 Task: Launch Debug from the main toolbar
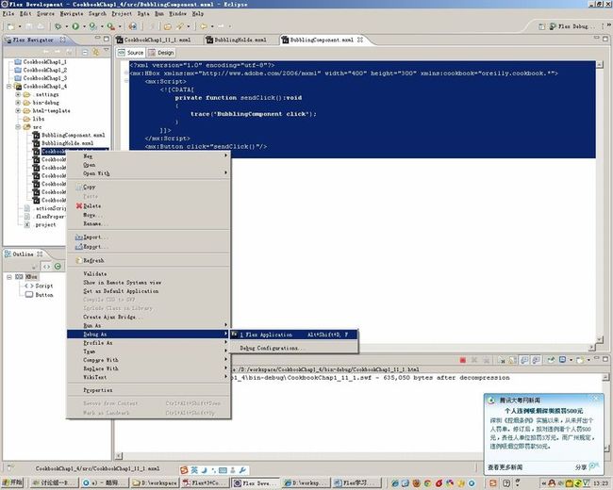click(58, 26)
